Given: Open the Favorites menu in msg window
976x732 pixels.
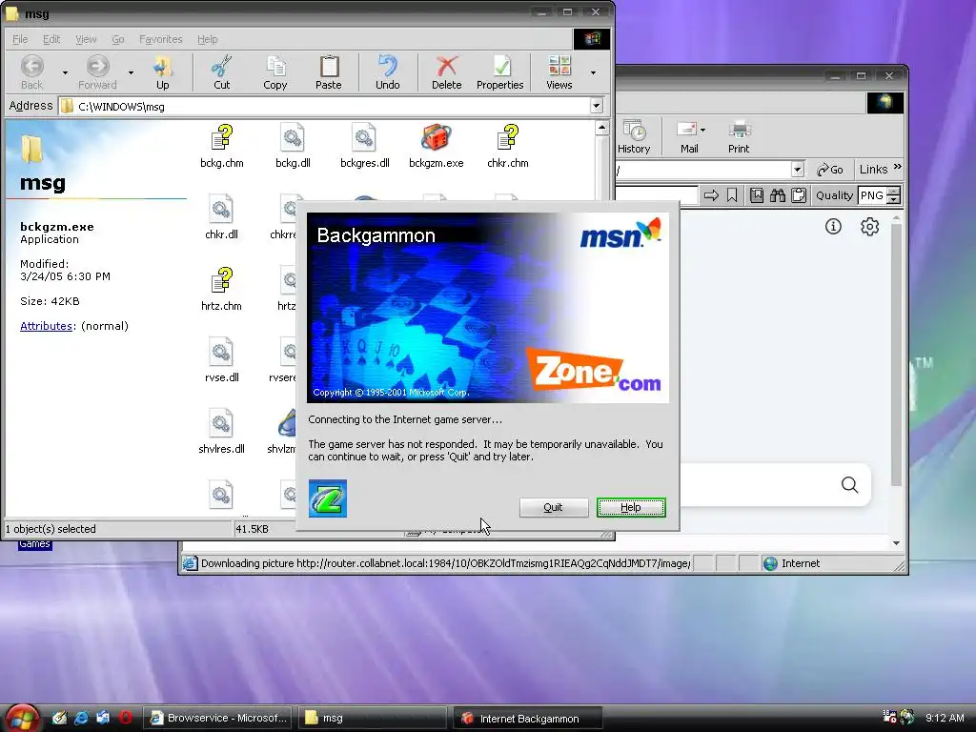Looking at the screenshot, I should point(160,39).
